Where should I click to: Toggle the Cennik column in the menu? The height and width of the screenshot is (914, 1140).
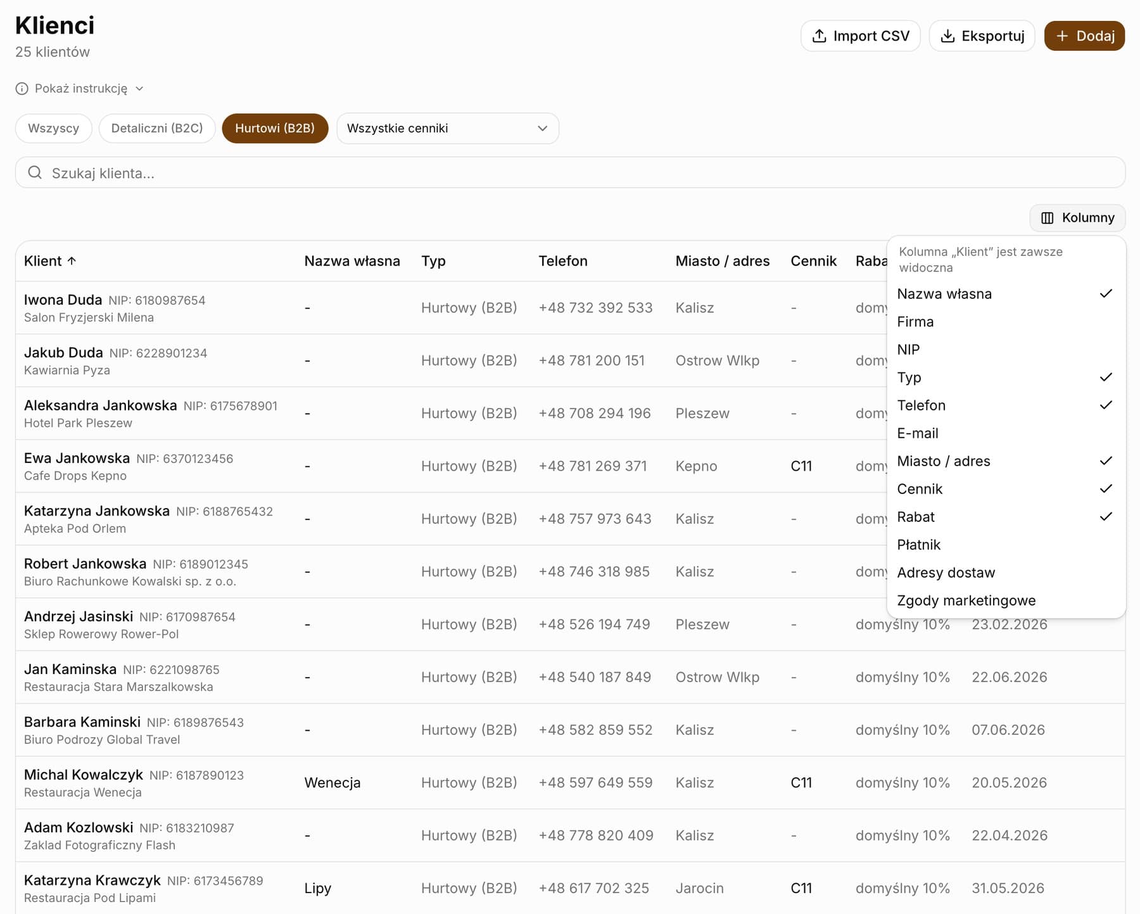coord(1005,489)
